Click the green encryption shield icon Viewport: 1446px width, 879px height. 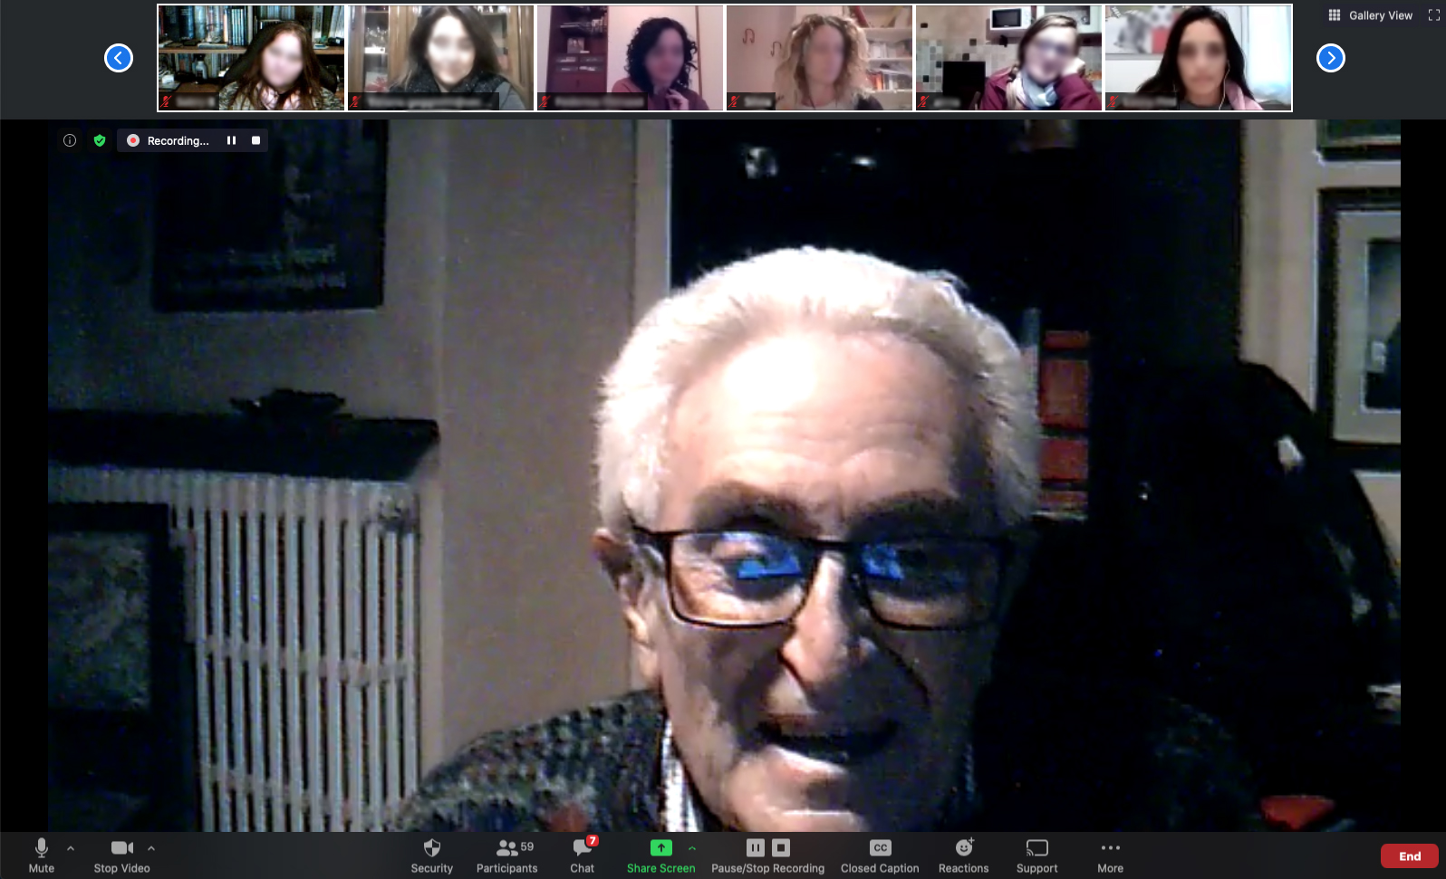pyautogui.click(x=100, y=140)
